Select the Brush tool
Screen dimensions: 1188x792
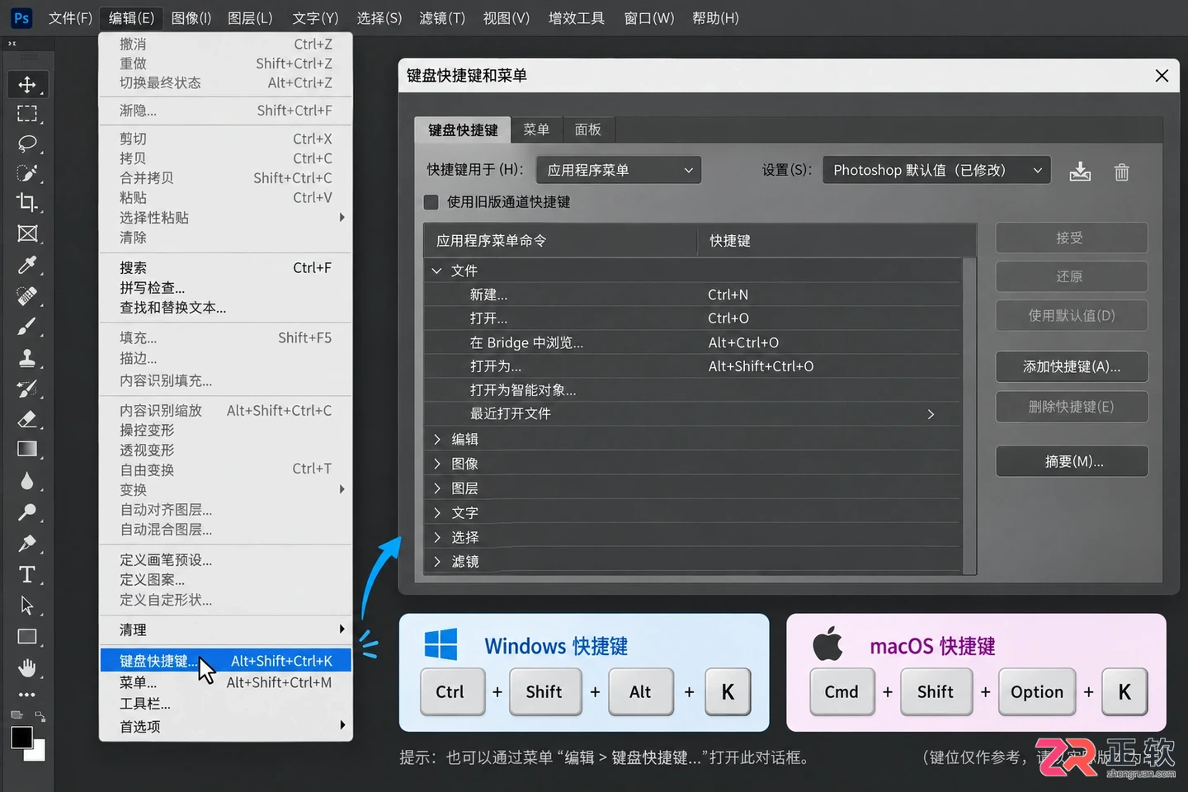pos(27,327)
